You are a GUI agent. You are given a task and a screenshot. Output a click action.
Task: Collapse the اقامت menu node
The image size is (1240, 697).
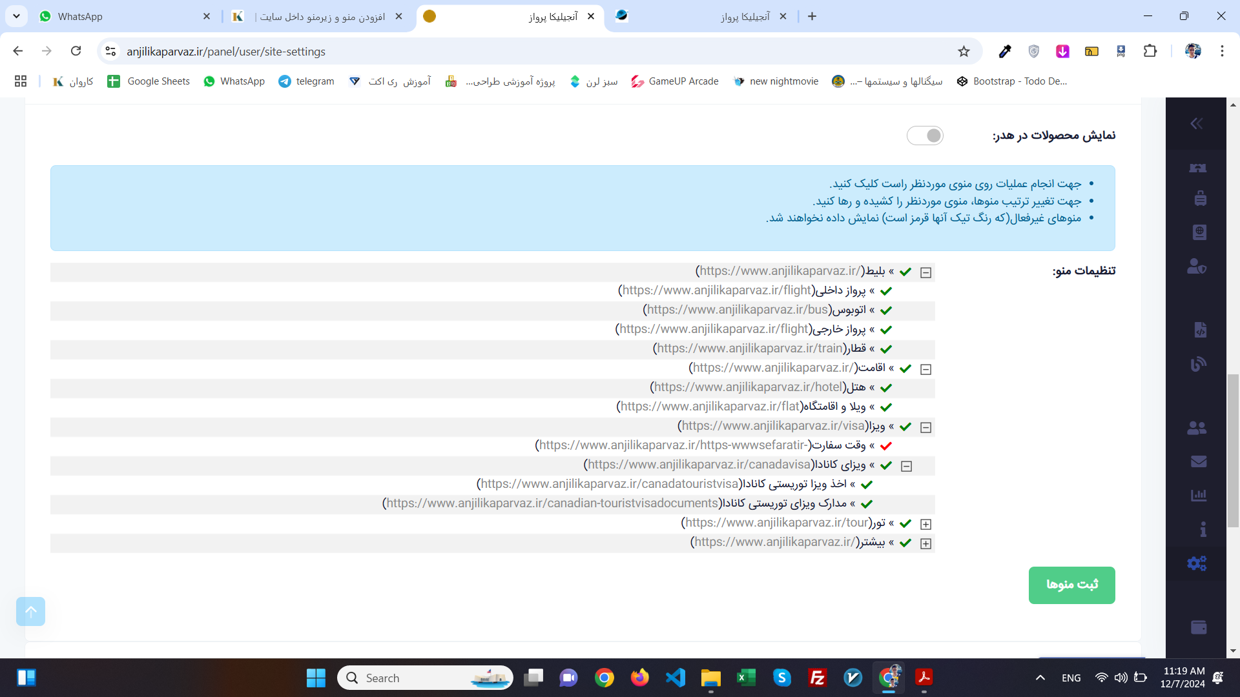tap(925, 369)
